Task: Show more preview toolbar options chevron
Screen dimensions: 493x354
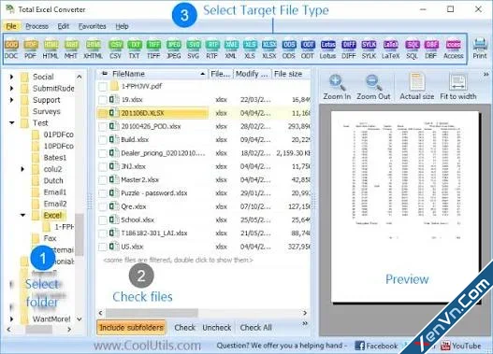Action: coord(486,75)
